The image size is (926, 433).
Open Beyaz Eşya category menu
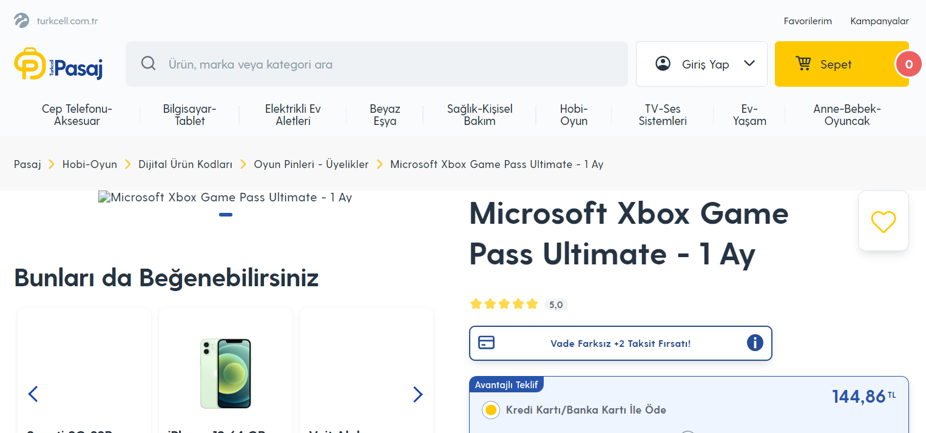[385, 115]
